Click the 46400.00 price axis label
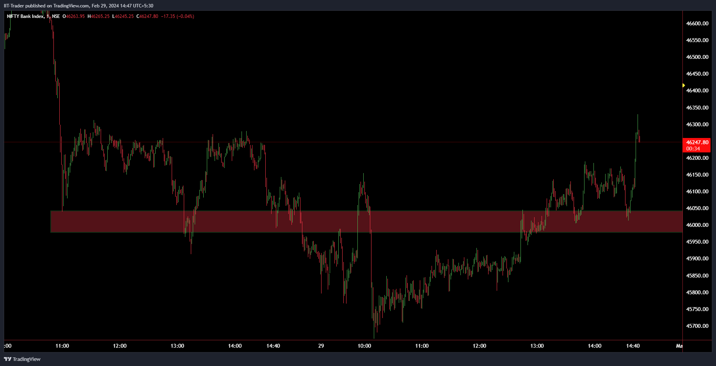Image resolution: width=716 pixels, height=366 pixels. click(697, 90)
